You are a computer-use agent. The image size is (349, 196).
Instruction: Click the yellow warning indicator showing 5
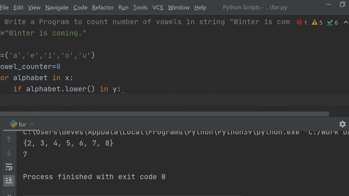click(317, 22)
